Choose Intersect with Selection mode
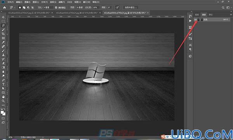Screen dimensions: 233x140 32,8
